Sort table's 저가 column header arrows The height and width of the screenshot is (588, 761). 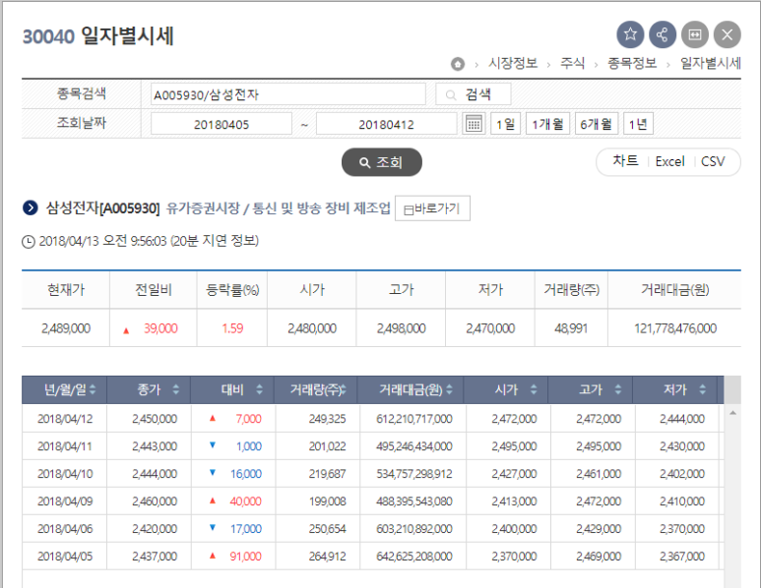click(702, 389)
